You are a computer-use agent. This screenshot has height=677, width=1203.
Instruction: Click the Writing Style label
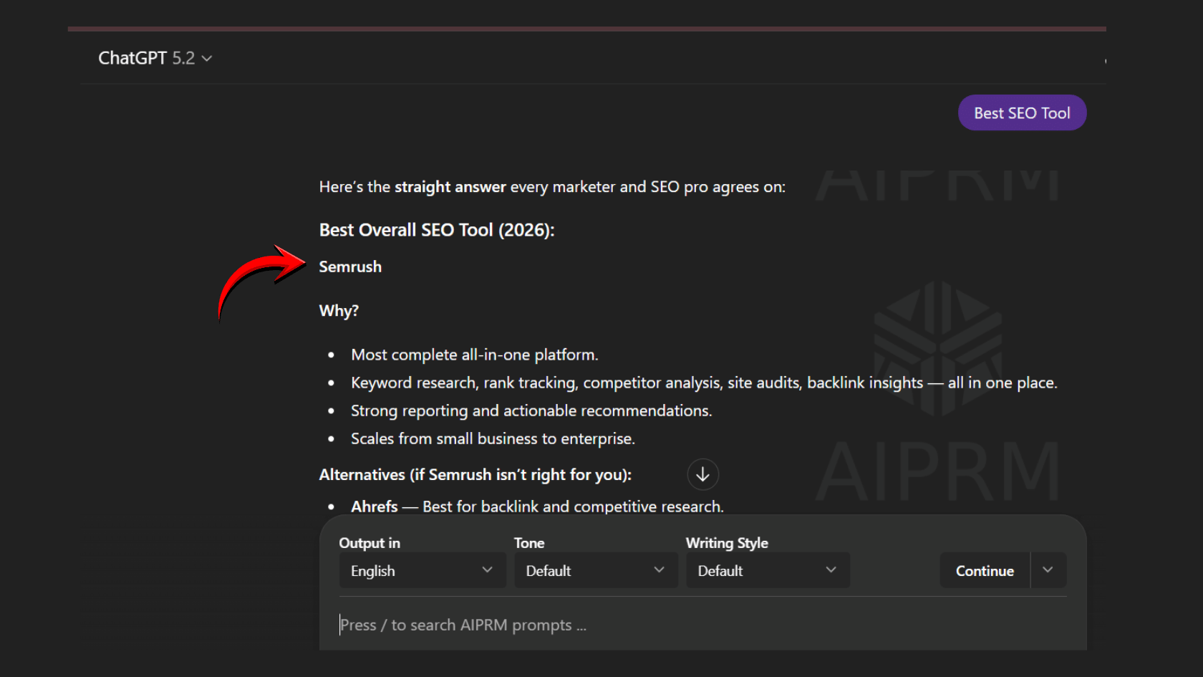pos(727,543)
